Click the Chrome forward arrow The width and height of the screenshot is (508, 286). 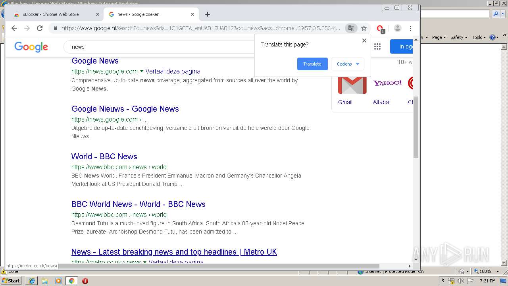coord(27,28)
